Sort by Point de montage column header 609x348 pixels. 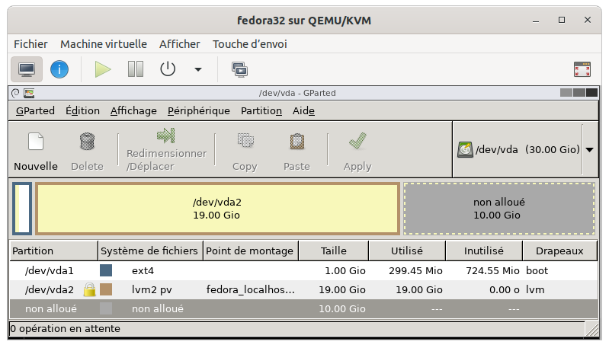tap(251, 251)
